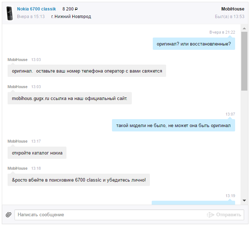Click the location text г. Нижний Новгород
This screenshot has width=251, height=226.
click(x=71, y=17)
